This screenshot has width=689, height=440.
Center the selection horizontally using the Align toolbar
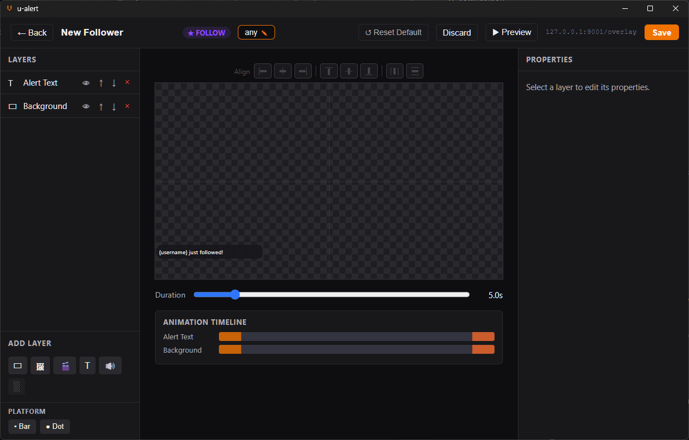click(283, 71)
